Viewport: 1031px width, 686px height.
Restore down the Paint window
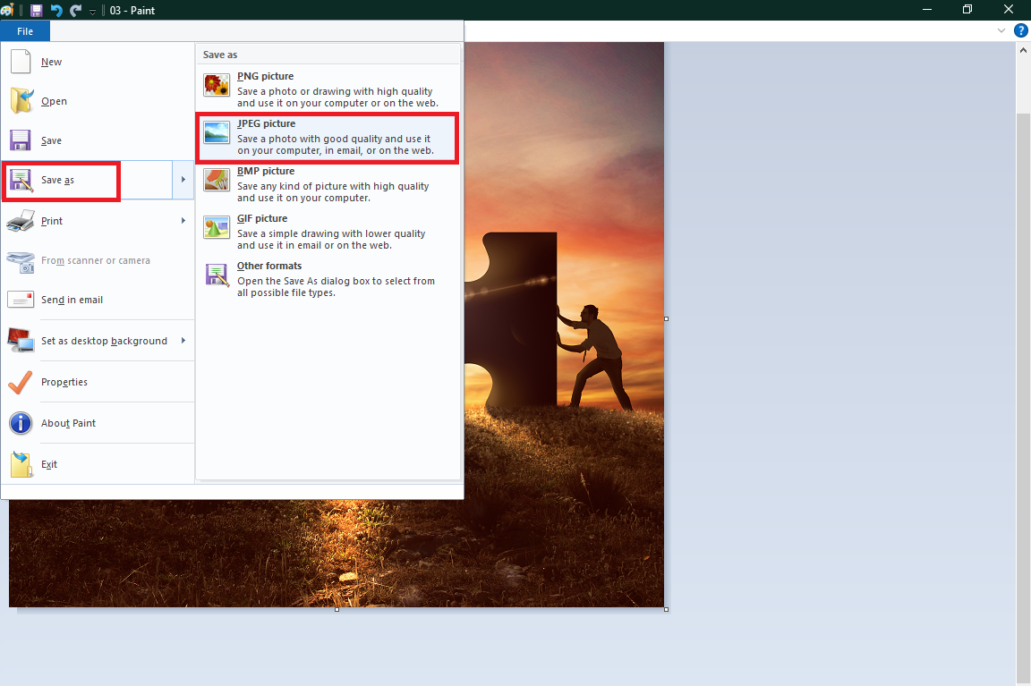click(967, 9)
